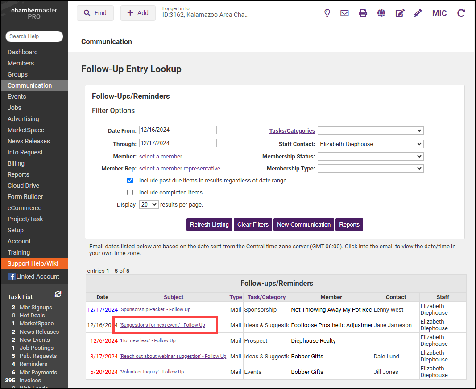The width and height of the screenshot is (476, 389).
Task: Open the Membership Type dropdown
Action: [x=370, y=168]
